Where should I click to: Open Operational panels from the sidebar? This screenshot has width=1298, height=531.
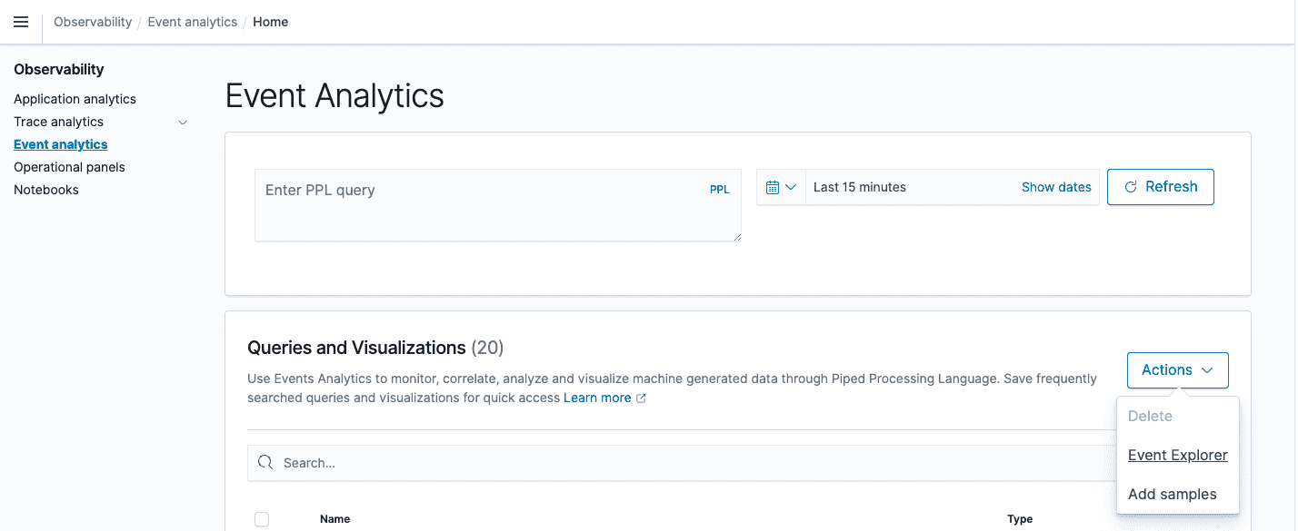[x=69, y=166]
